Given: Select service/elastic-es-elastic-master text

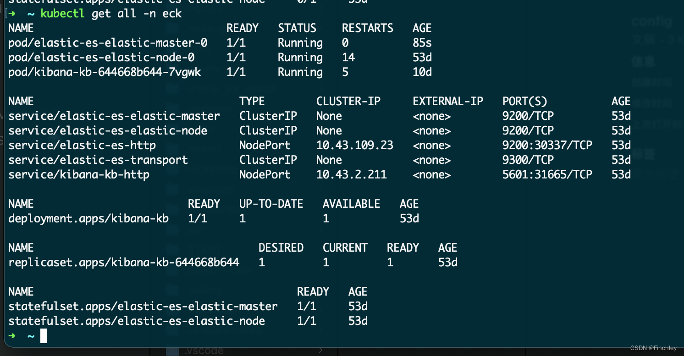Looking at the screenshot, I should [114, 116].
